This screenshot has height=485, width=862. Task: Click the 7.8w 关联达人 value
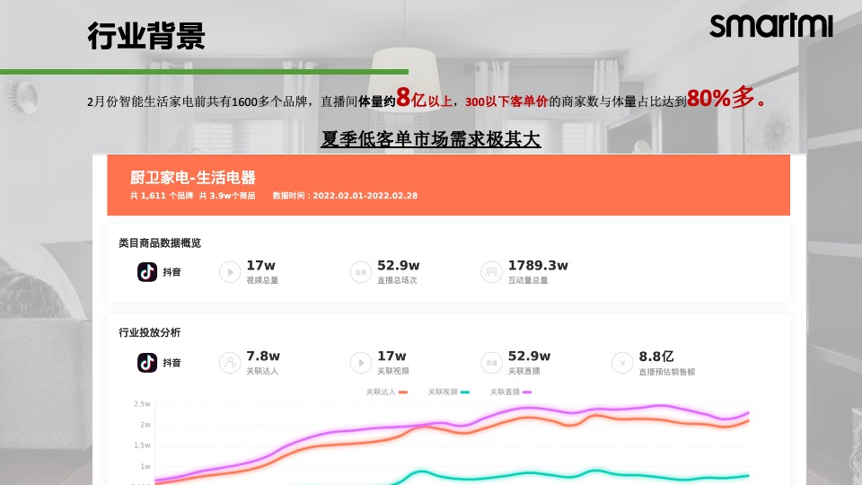pos(263,357)
